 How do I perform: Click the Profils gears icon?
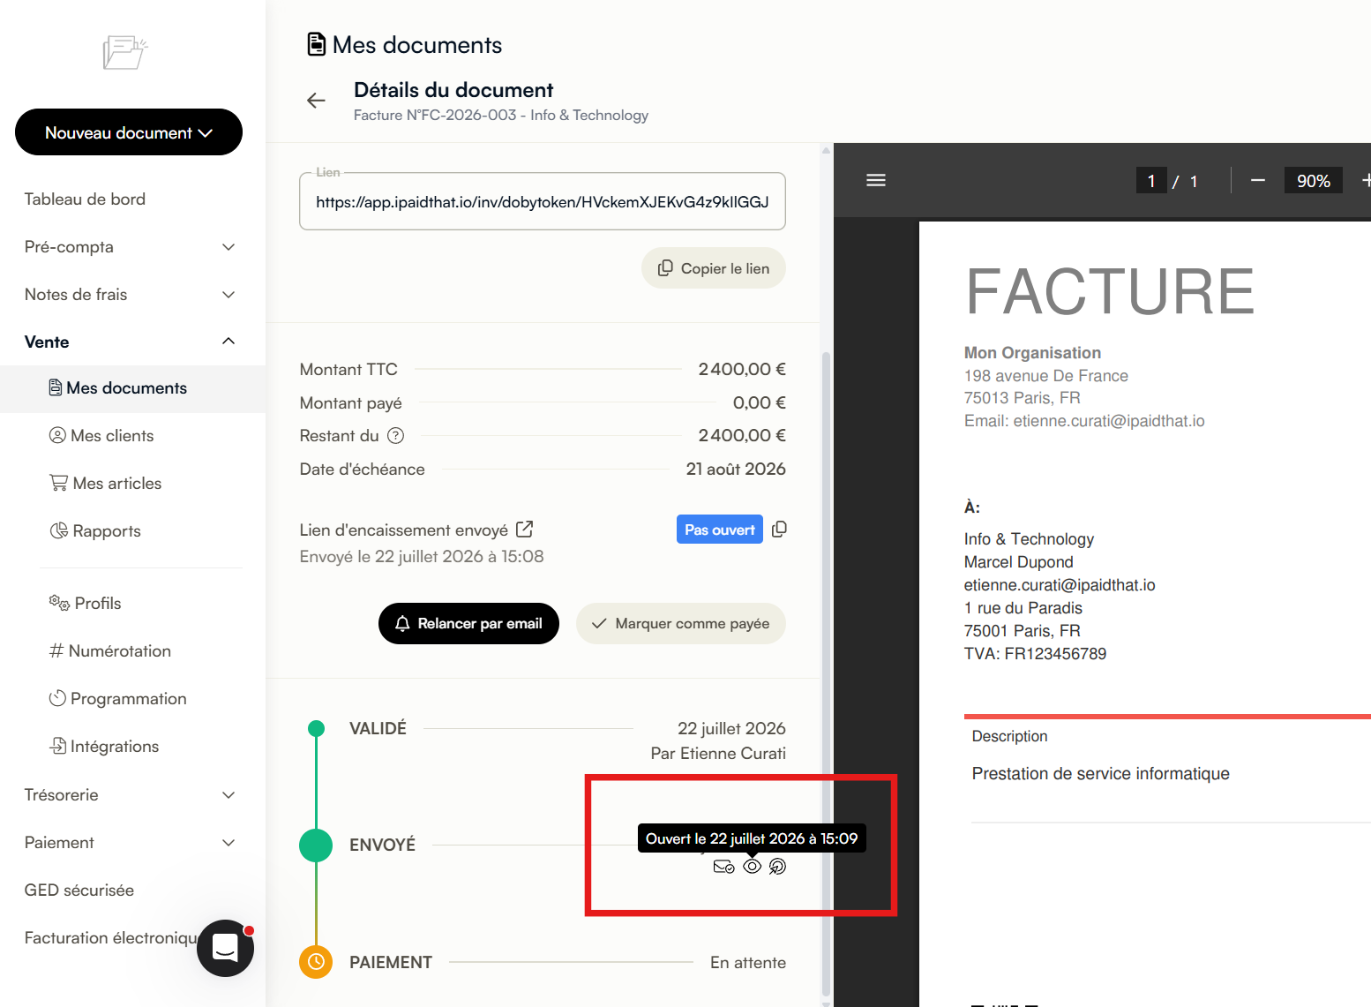point(59,603)
